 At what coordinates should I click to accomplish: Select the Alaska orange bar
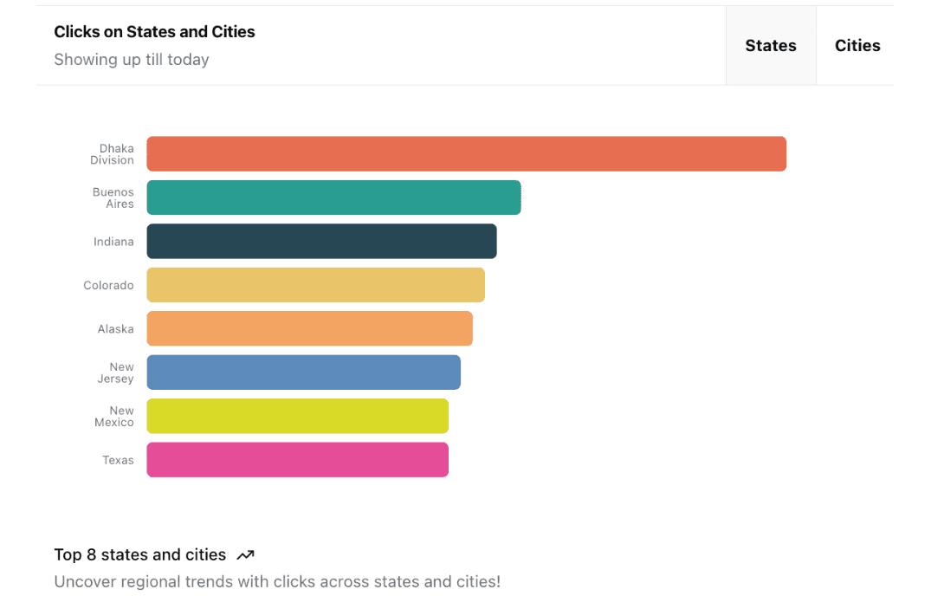(310, 328)
